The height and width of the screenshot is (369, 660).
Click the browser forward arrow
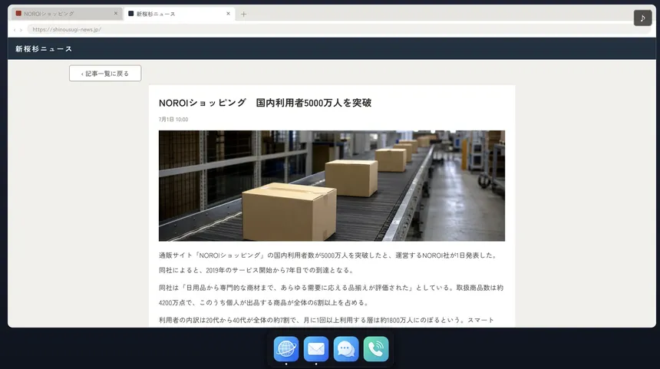point(21,30)
